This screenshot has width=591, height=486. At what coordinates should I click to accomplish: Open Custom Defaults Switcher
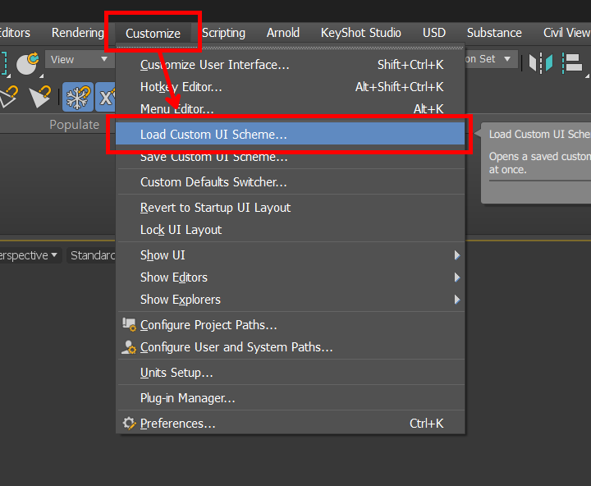(x=291, y=182)
